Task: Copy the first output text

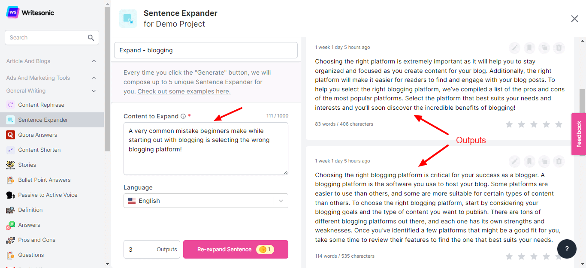Action: (x=544, y=48)
